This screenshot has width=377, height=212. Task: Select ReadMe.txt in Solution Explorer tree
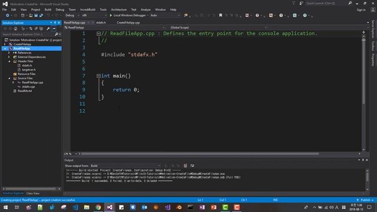coord(25,91)
